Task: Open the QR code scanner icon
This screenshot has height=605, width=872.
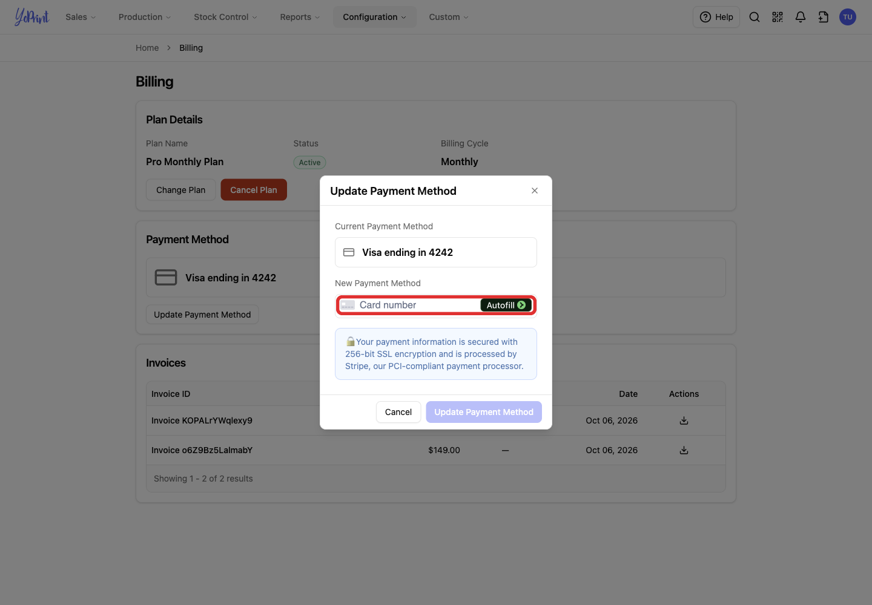Action: coord(778,17)
